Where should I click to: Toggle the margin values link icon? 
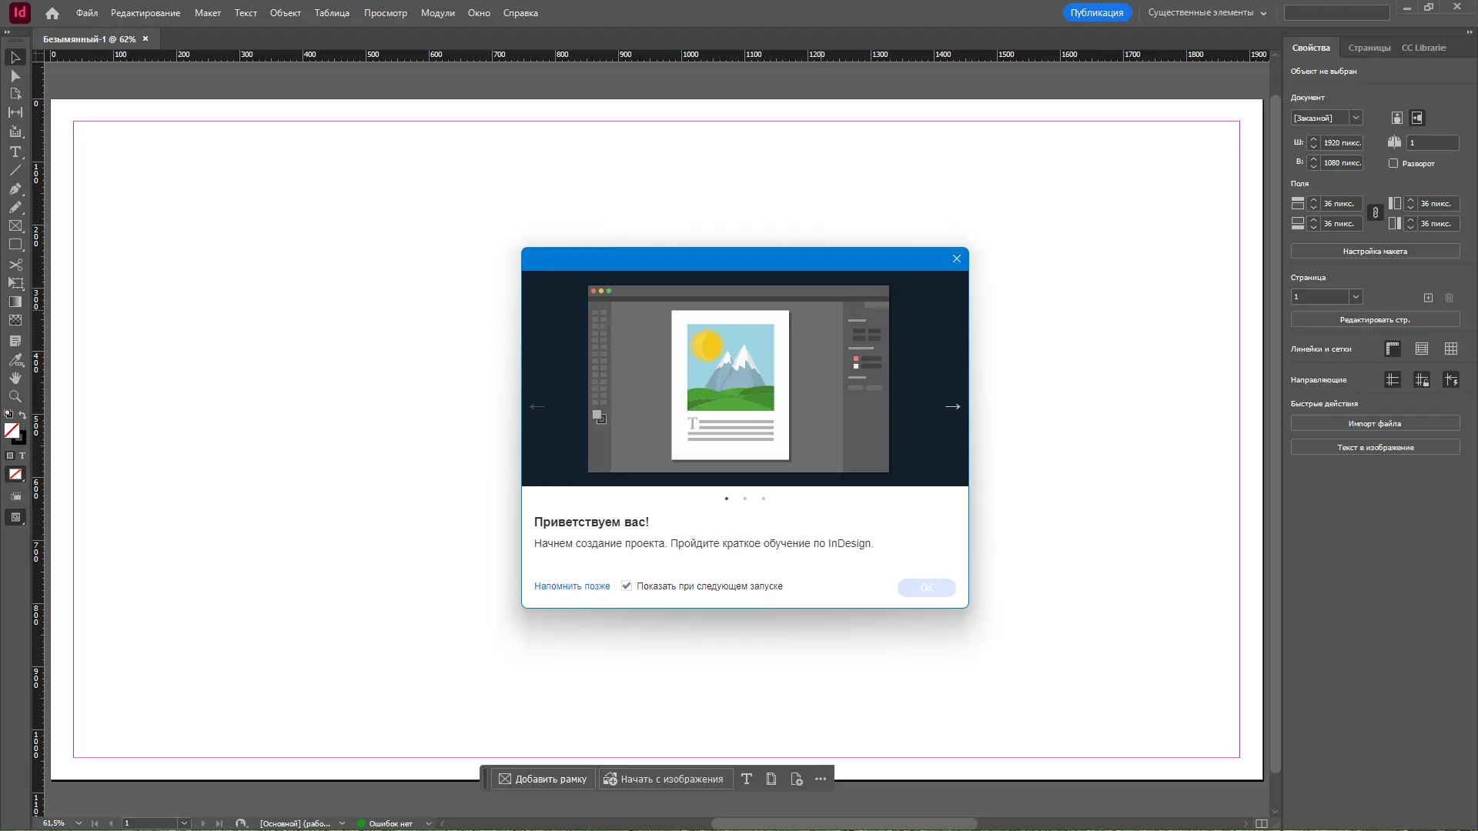tap(1375, 213)
